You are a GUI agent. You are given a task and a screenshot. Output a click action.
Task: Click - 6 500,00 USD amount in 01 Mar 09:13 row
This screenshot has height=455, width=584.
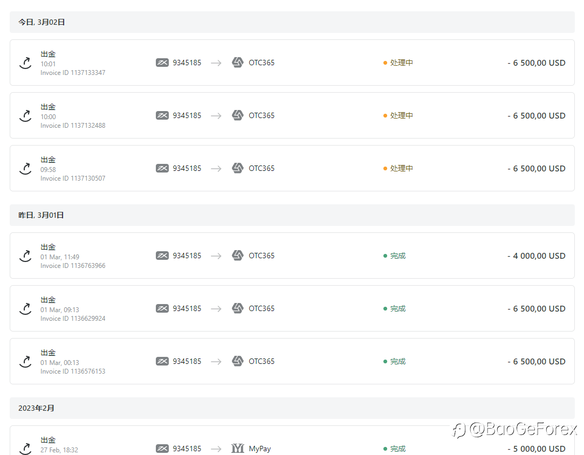537,309
